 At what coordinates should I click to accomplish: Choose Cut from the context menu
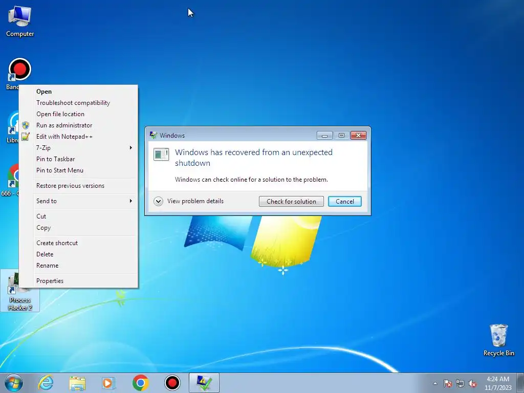tap(78, 216)
